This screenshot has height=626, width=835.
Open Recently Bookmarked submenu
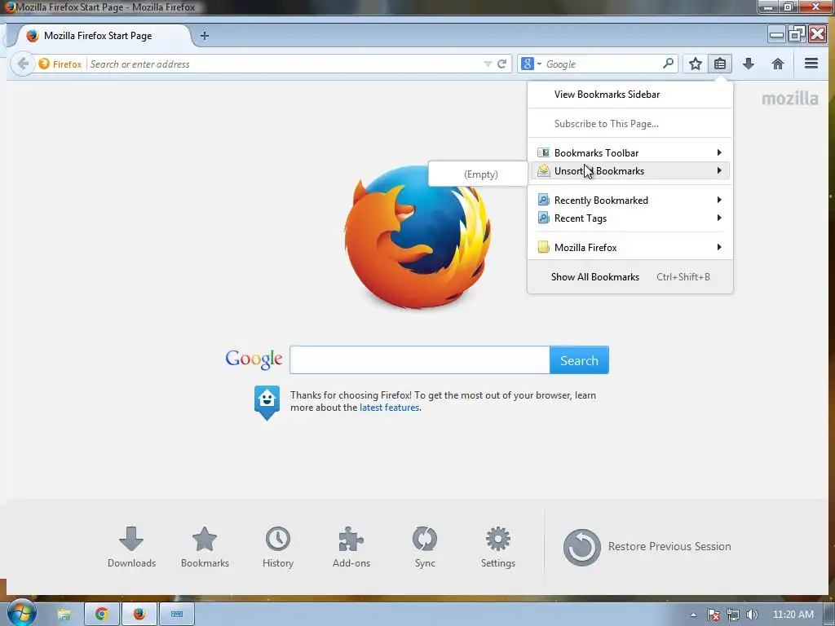[630, 201]
